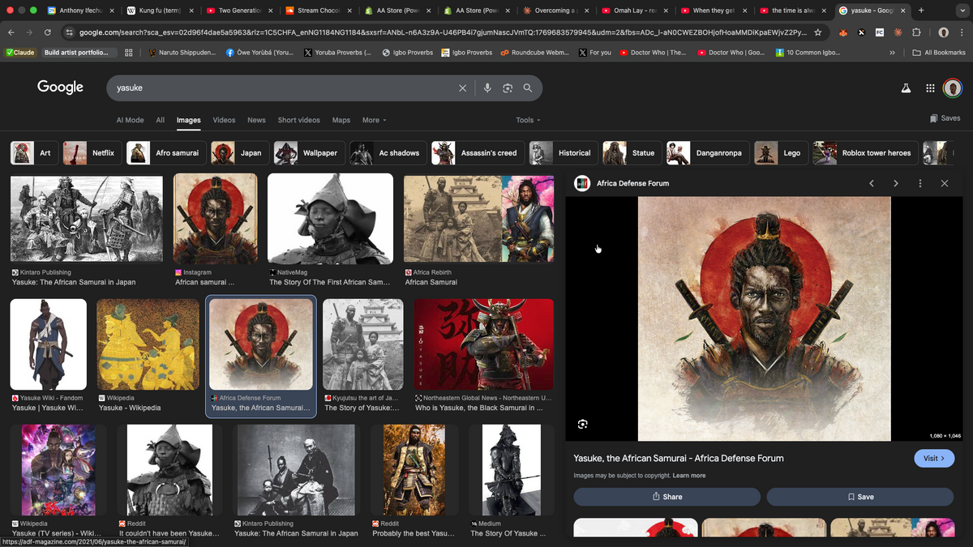This screenshot has width=973, height=547.
Task: Save the previewed image
Action: (x=861, y=497)
